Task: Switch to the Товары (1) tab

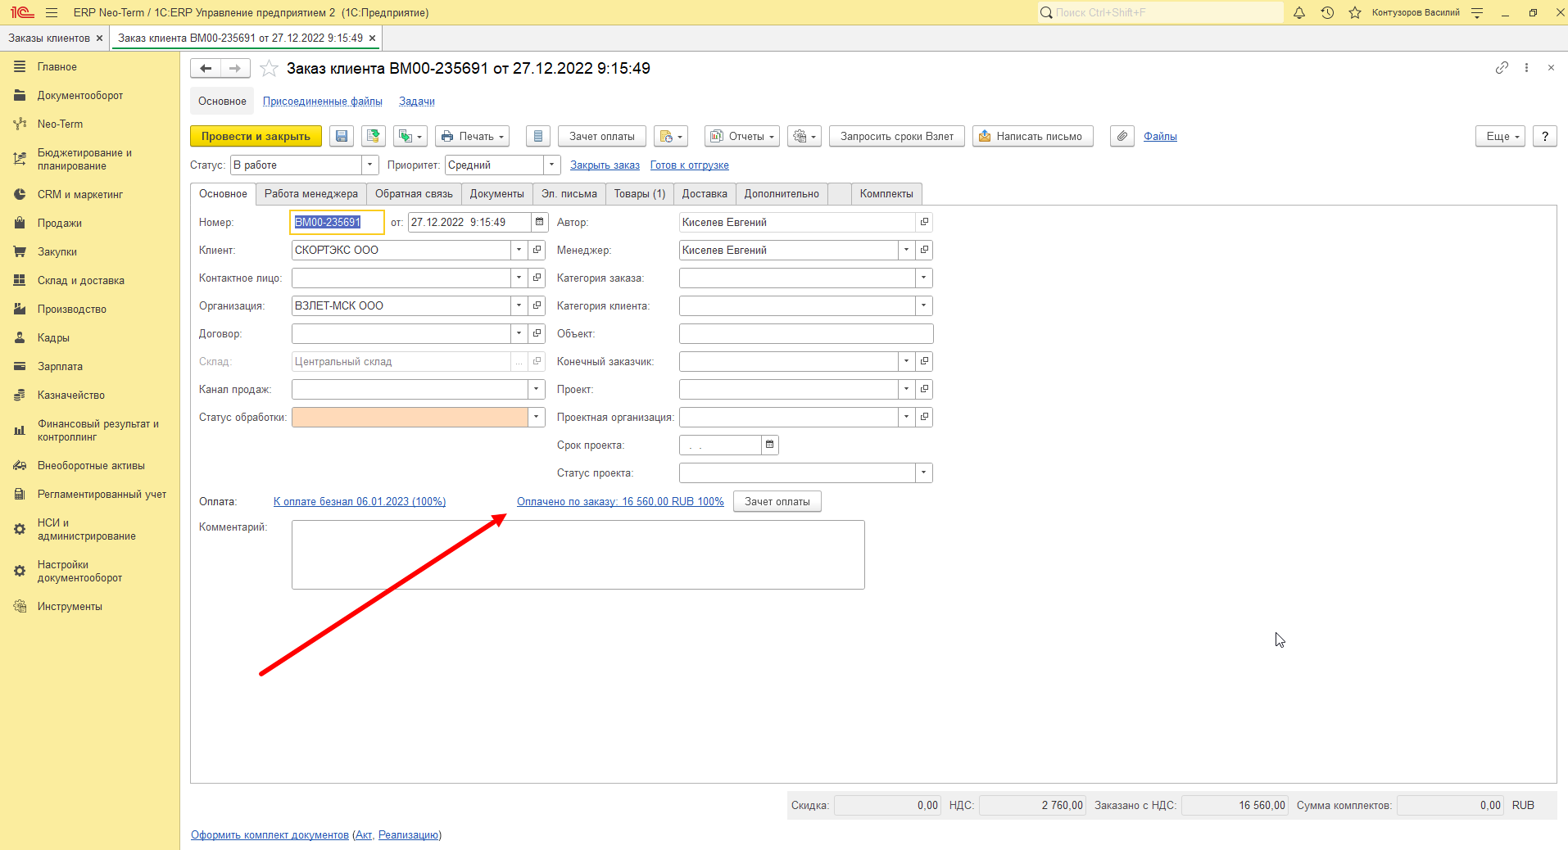Action: tap(640, 194)
